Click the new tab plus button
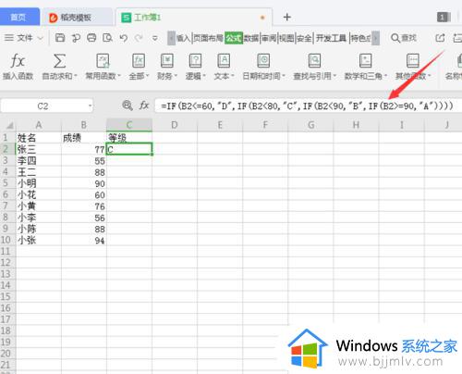This screenshot has width=462, height=374. 287,17
